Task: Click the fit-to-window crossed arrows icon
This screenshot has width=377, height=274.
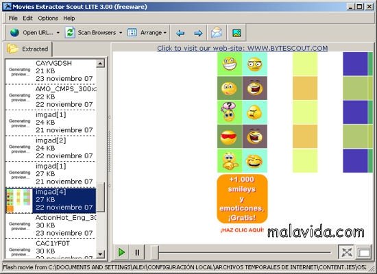Action: (347, 252)
